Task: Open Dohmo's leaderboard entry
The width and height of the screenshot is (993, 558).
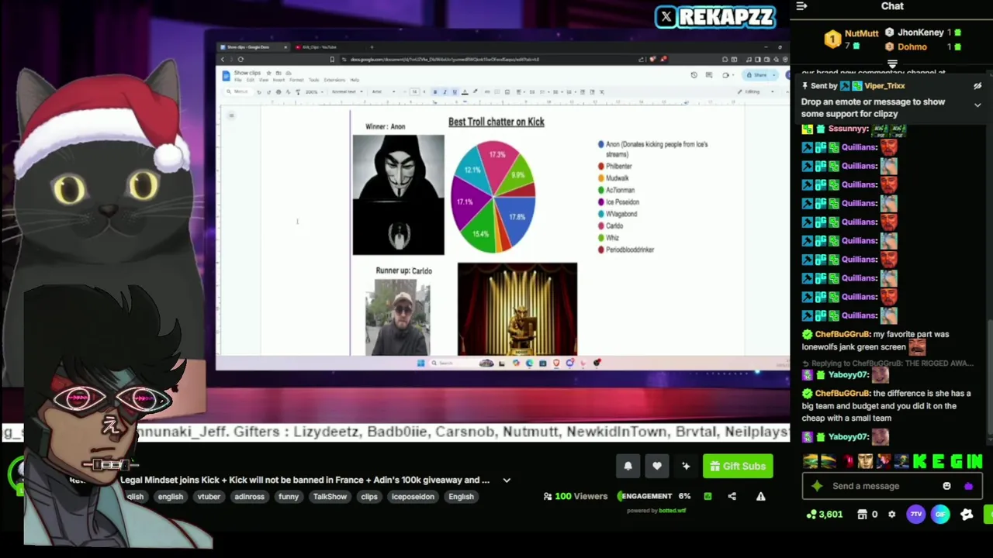Action: (912, 47)
